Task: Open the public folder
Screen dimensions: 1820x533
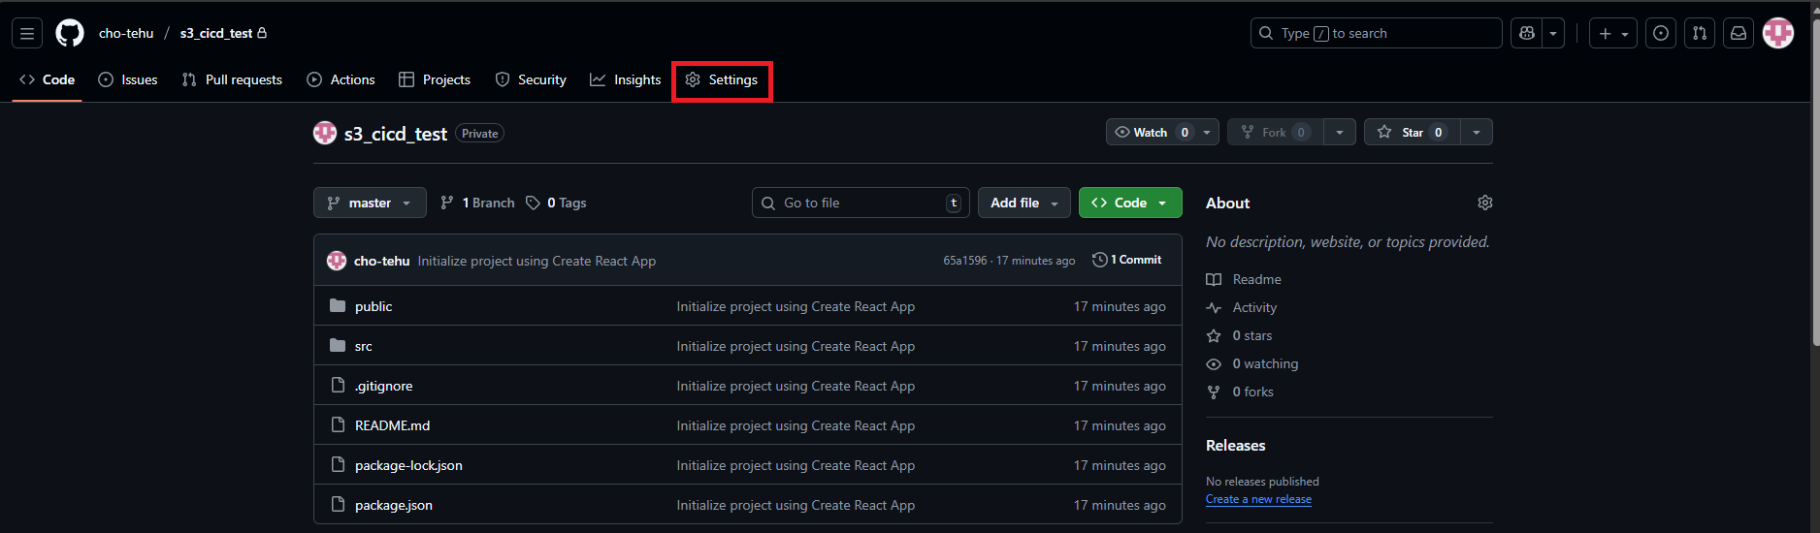Action: coord(374,306)
